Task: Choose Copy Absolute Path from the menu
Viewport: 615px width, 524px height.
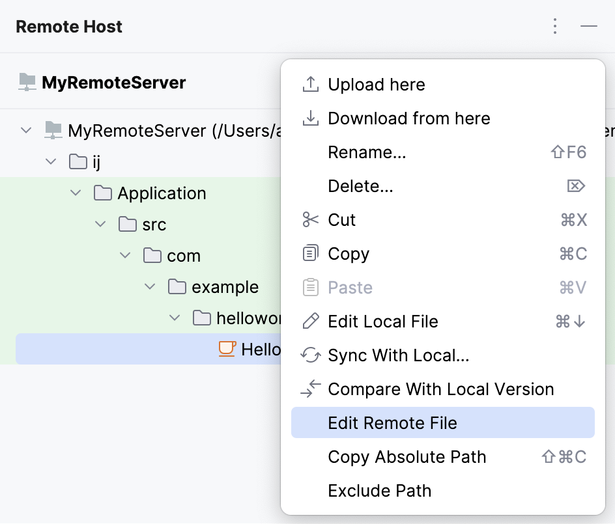Action: click(x=407, y=456)
